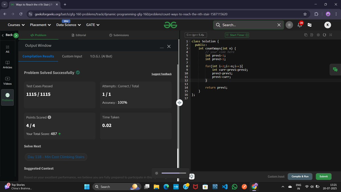341x192 pixels.
Task: Click the Suggest Feedback link
Action: [161, 74]
